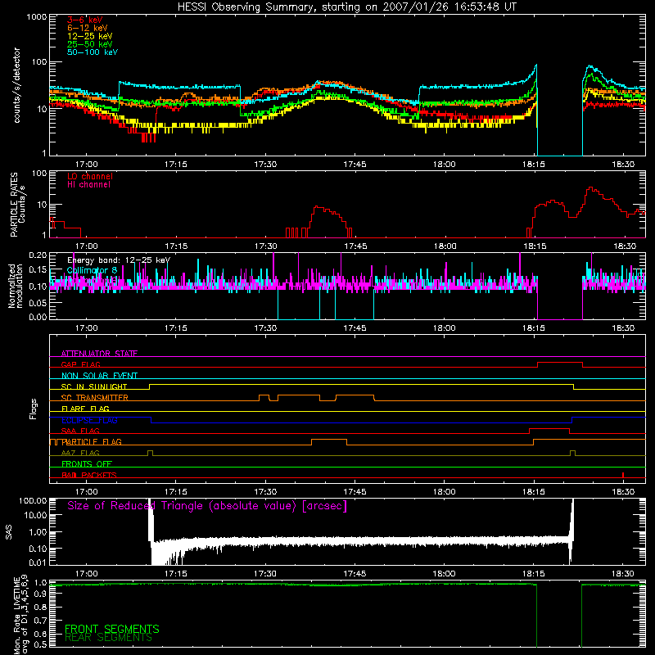Click the ATTENUATOR STATE flag label
Image resolution: width=655 pixels, height=655 pixels.
(x=99, y=354)
